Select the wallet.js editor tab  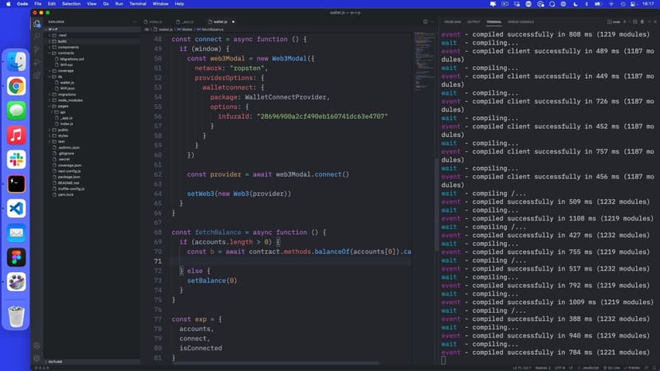219,21
